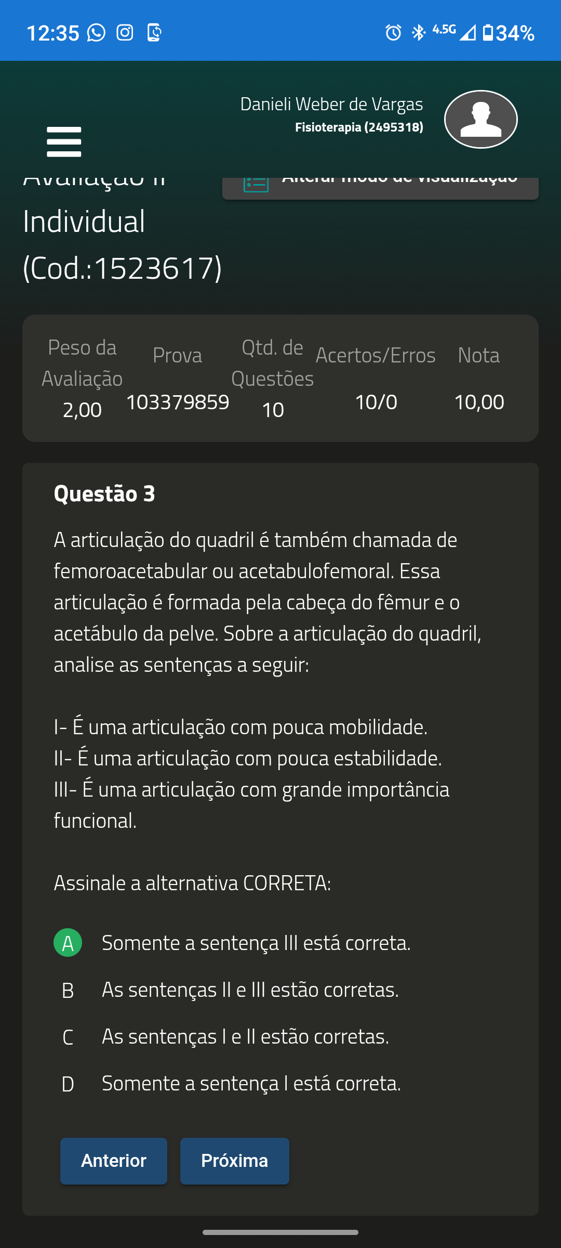Tap the Bluetooth status icon

418,33
